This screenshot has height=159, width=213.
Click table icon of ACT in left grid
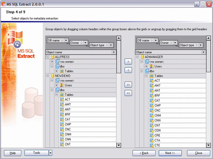(62, 99)
